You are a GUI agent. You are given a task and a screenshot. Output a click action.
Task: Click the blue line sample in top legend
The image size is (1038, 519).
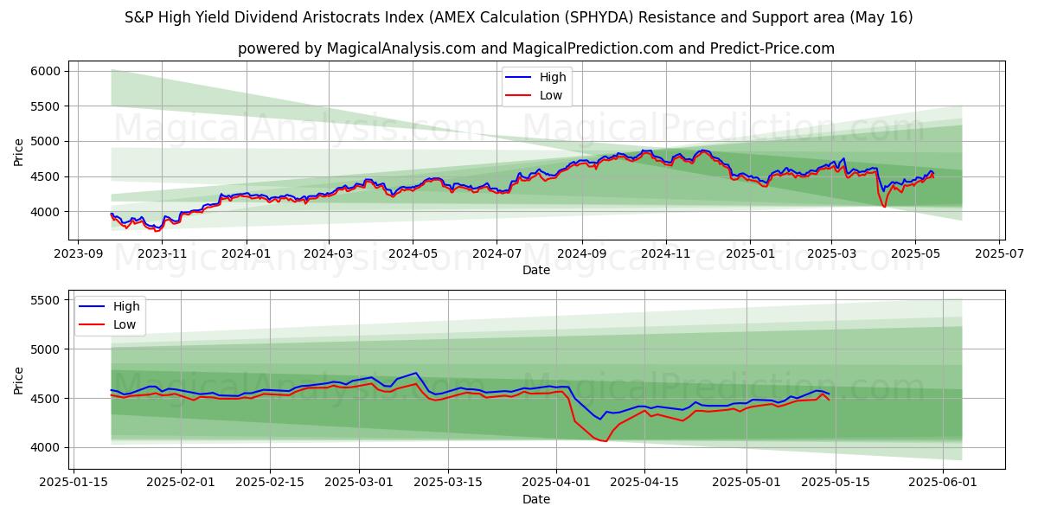(520, 78)
